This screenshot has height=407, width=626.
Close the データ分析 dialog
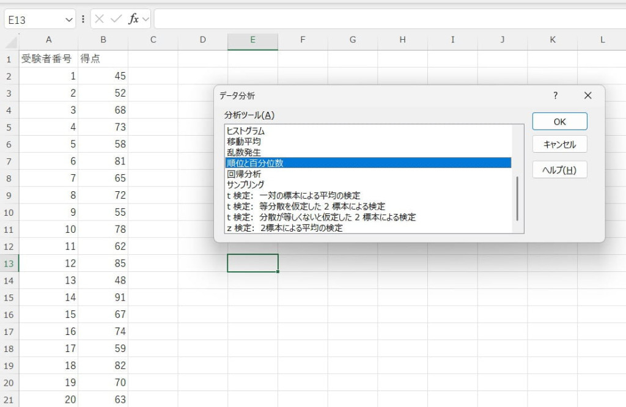click(587, 95)
